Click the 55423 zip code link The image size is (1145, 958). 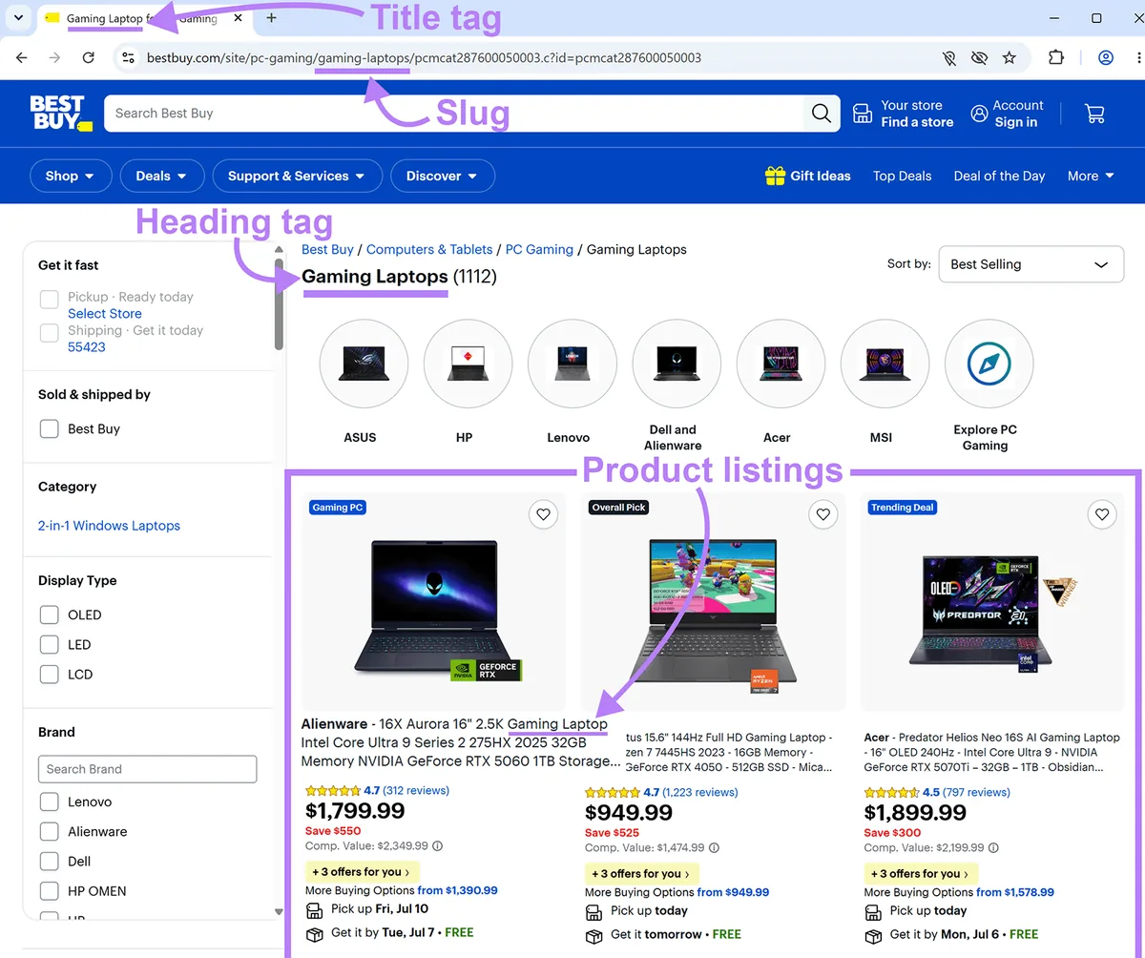pos(87,346)
